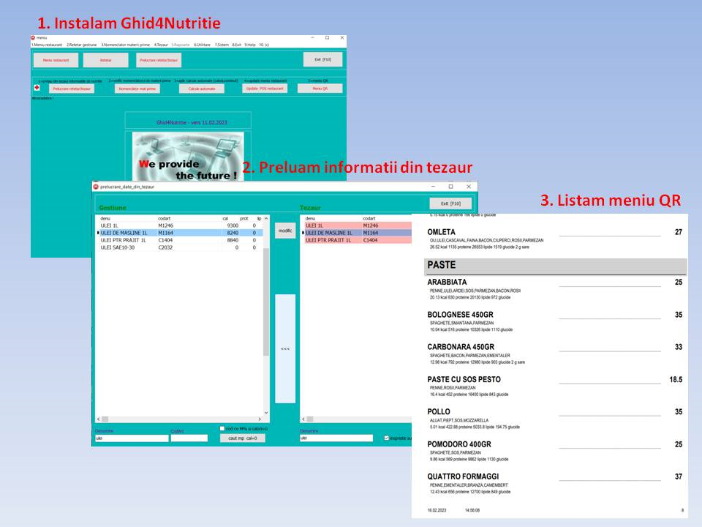
Task: Open the 9.Help menu
Action: (250, 45)
